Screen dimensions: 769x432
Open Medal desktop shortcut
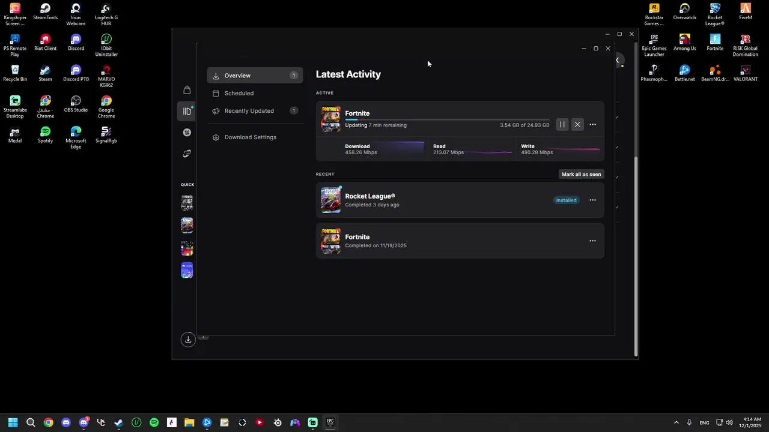click(15, 135)
